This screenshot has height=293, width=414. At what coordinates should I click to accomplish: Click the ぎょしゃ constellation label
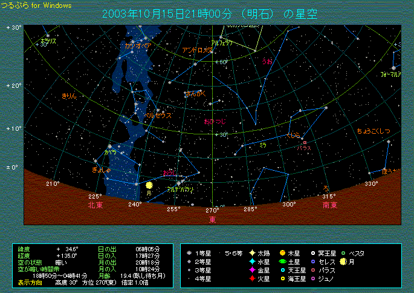coord(102,170)
